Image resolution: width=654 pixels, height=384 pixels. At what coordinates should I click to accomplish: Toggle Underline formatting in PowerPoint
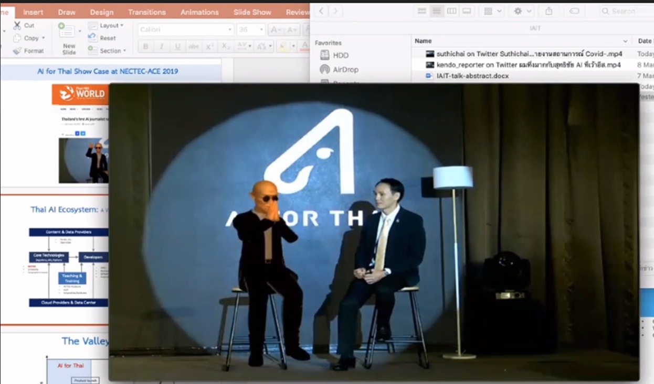point(177,47)
